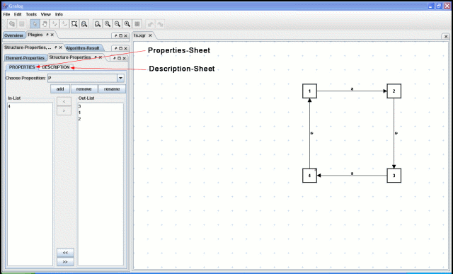The height and width of the screenshot is (274, 453).
Task: Select the PROPERTIES sheet tab
Action: [x=22, y=67]
